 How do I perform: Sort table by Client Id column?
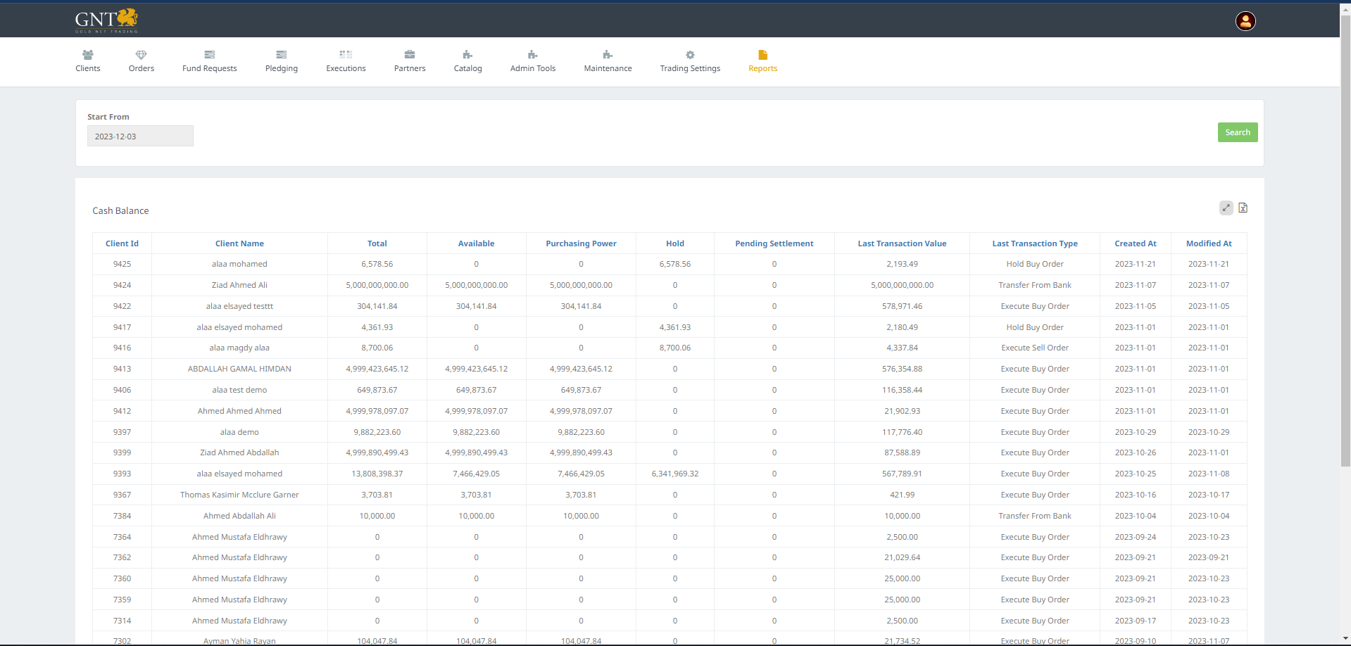tap(122, 243)
